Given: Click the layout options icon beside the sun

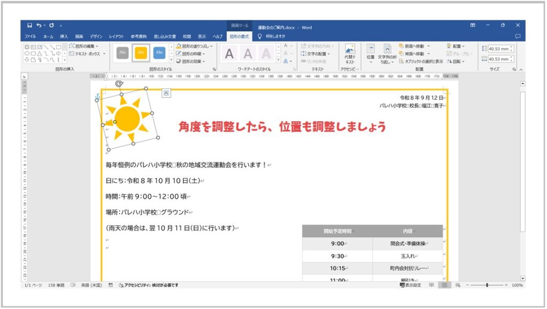Looking at the screenshot, I should tap(167, 93).
